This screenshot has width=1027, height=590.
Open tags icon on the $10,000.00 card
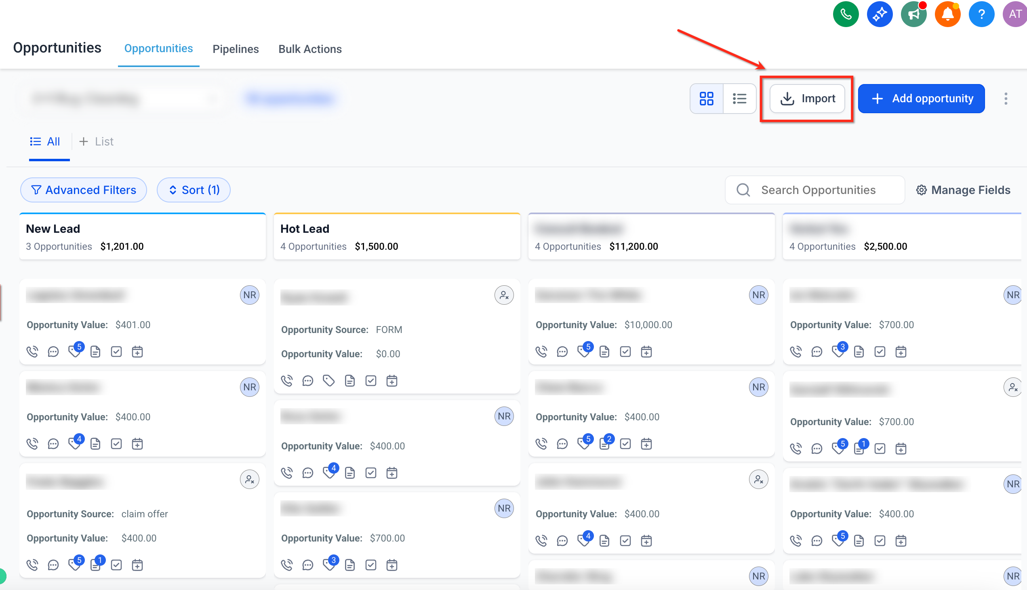[584, 351]
